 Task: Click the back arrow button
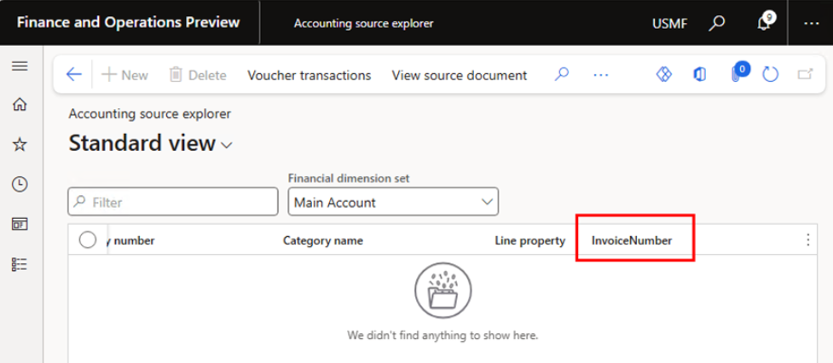tap(74, 75)
